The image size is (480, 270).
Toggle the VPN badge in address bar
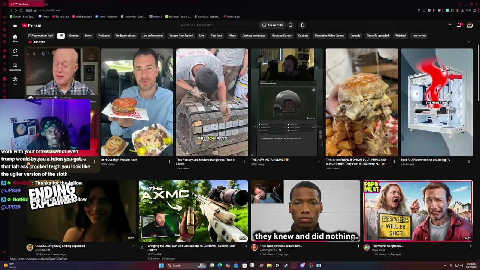pyautogui.click(x=29, y=10)
